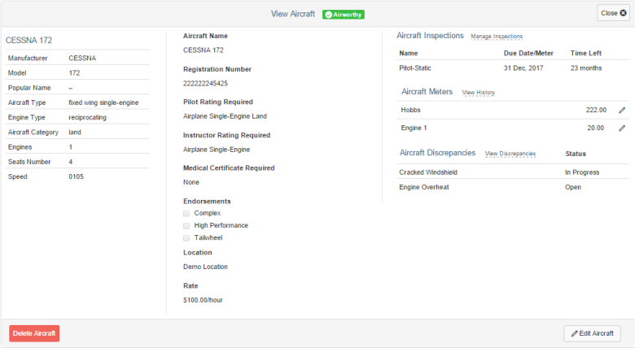This screenshot has width=635, height=348.
Task: Select the Engine 1 meter value 20.00
Action: (595, 128)
